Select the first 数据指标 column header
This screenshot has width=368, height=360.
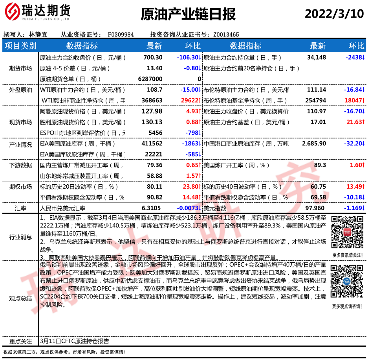[82, 46]
